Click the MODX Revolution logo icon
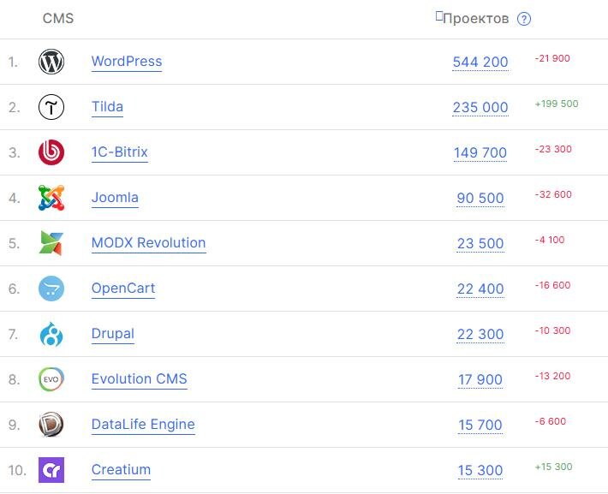The image size is (608, 494). (51, 243)
